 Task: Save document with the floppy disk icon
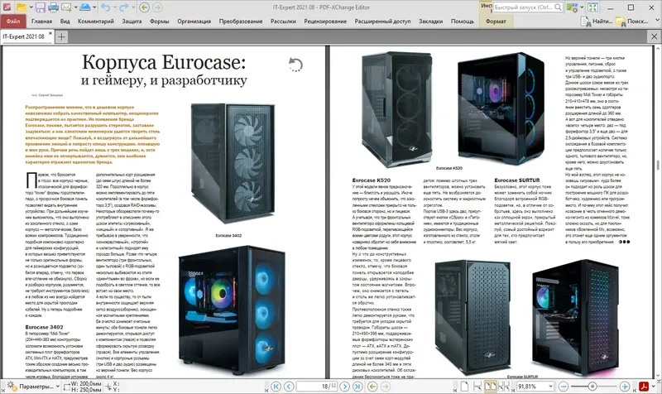(x=40, y=7)
